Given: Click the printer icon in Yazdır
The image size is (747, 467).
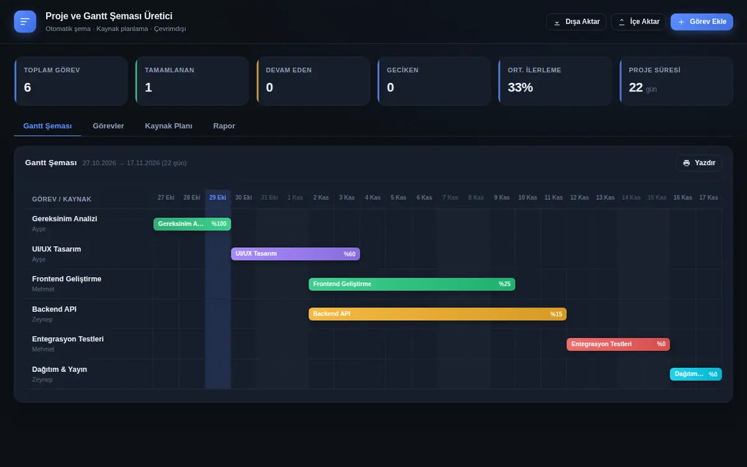Looking at the screenshot, I should [687, 163].
